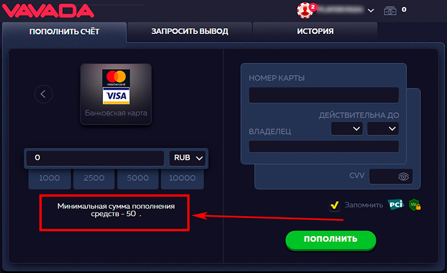
Task: Click the deposit amount input field
Action: coord(95,158)
